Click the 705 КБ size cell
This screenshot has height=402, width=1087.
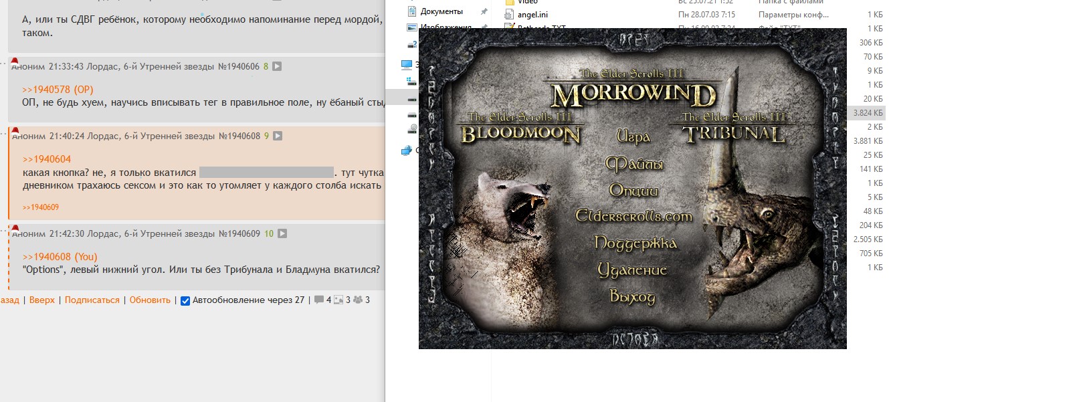point(871,254)
